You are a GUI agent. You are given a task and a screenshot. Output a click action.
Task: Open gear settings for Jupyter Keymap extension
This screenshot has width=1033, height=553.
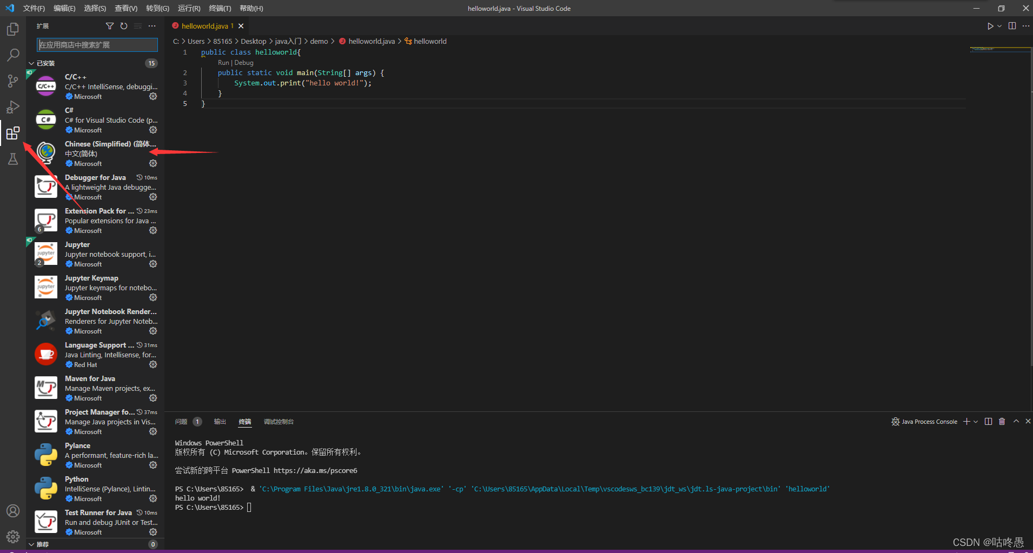tap(153, 297)
